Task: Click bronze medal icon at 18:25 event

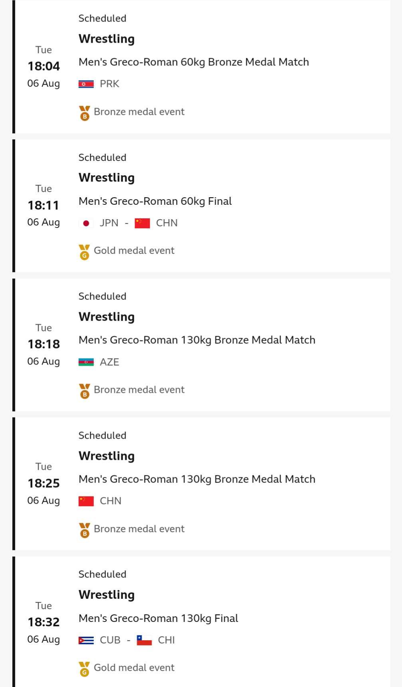Action: pyautogui.click(x=84, y=530)
